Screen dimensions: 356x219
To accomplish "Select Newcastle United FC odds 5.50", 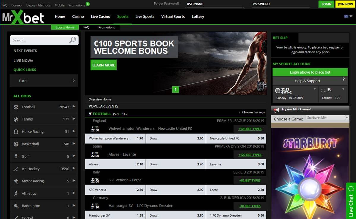I will (236, 139).
